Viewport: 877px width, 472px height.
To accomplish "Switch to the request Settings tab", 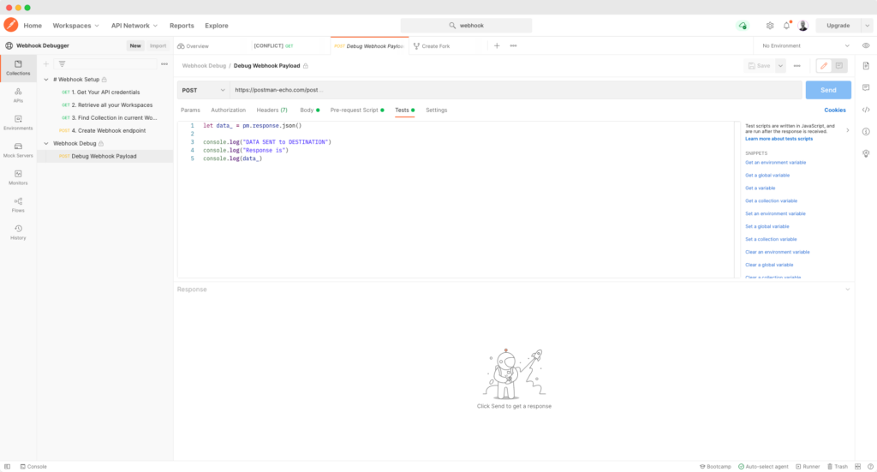I will click(x=436, y=111).
